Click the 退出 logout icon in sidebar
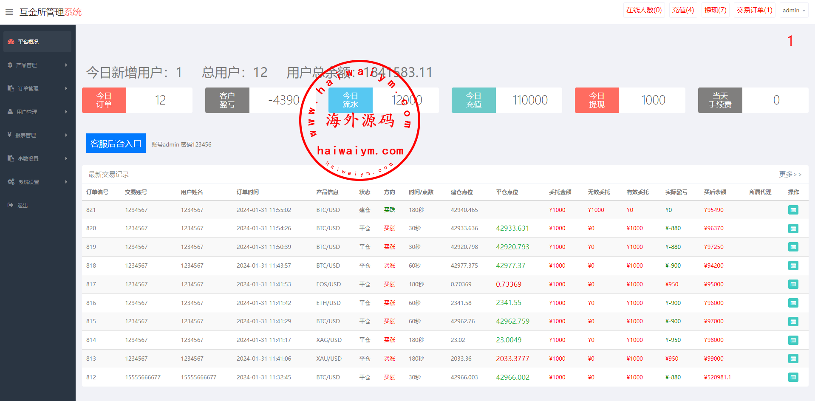The height and width of the screenshot is (401, 815). [11, 205]
